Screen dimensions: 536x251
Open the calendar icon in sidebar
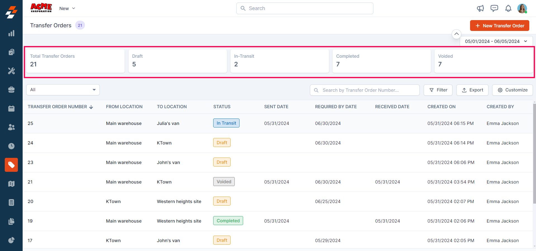(x=11, y=108)
